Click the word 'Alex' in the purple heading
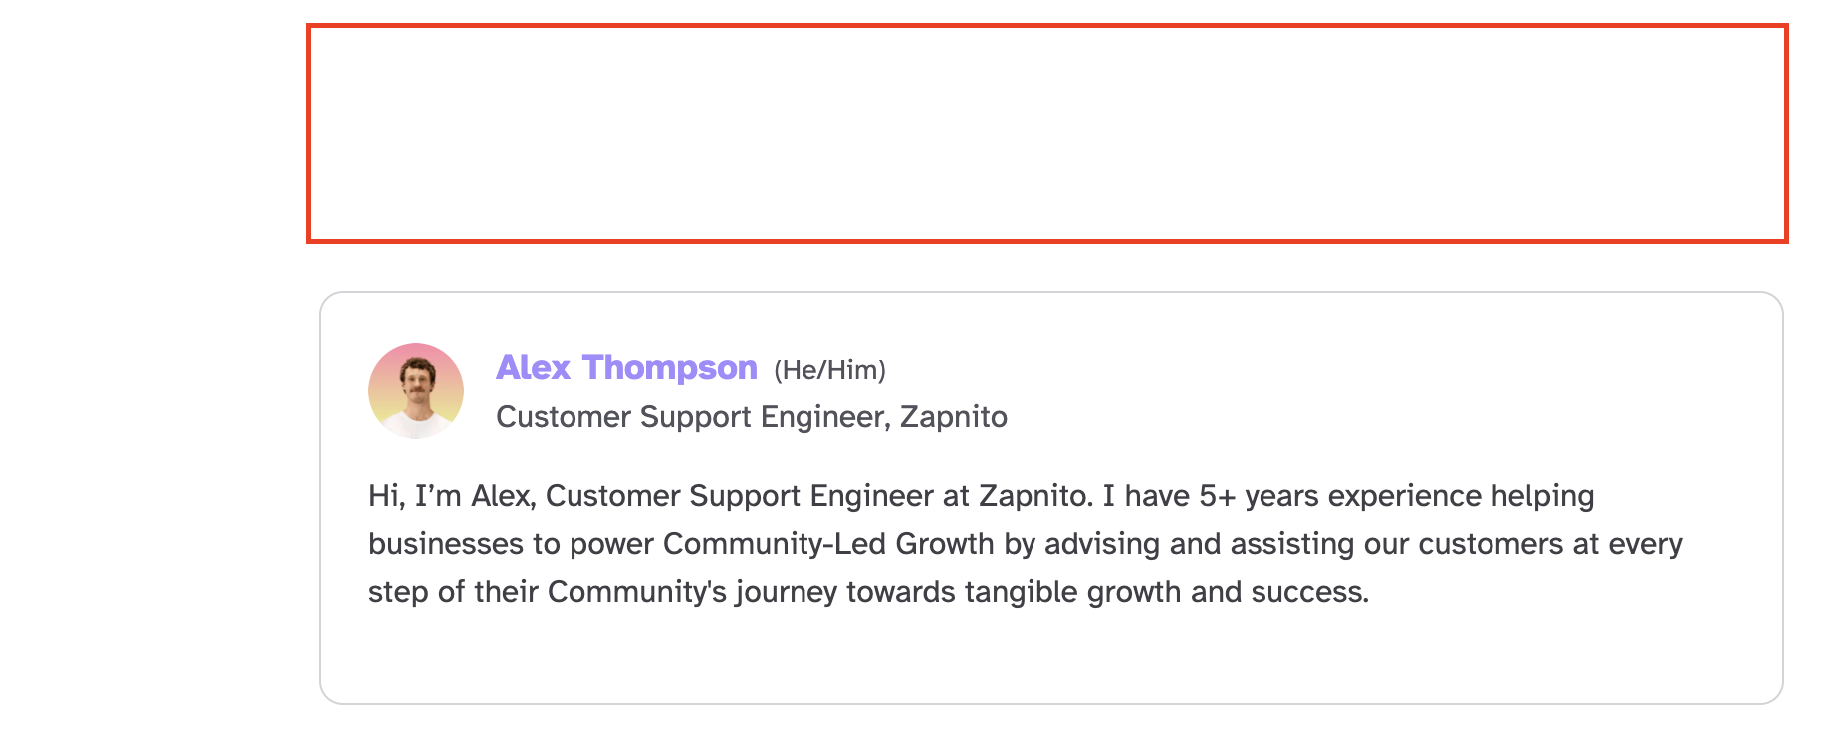Viewport: 1836px width, 732px height. tap(533, 368)
